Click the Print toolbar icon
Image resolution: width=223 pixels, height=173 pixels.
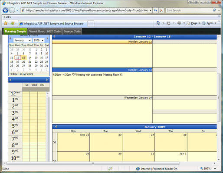[179, 23]
